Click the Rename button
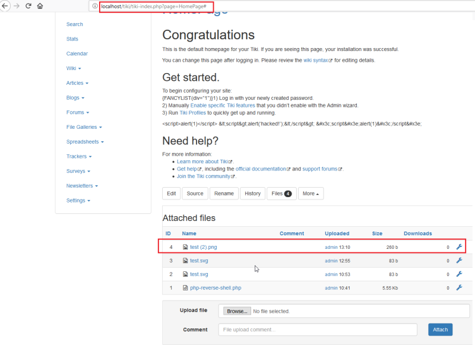The image size is (475, 345). (224, 194)
